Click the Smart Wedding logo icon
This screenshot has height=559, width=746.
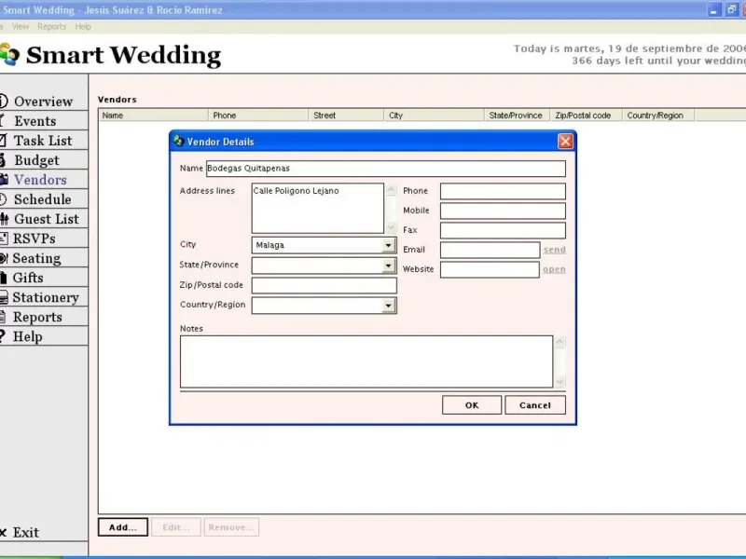pos(9,54)
